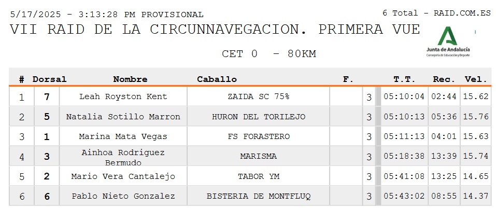This screenshot has width=496, height=208.
Task: Click the Junta de Andalucía logo
Action: [x=448, y=42]
